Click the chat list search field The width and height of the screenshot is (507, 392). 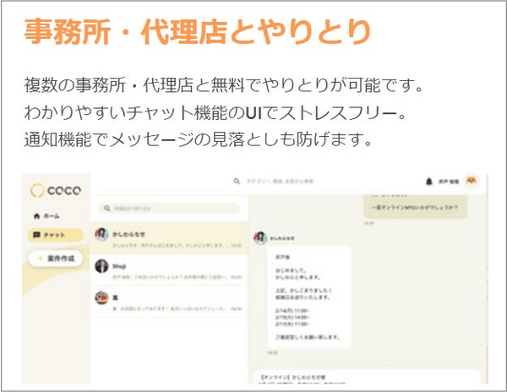pos(169,207)
